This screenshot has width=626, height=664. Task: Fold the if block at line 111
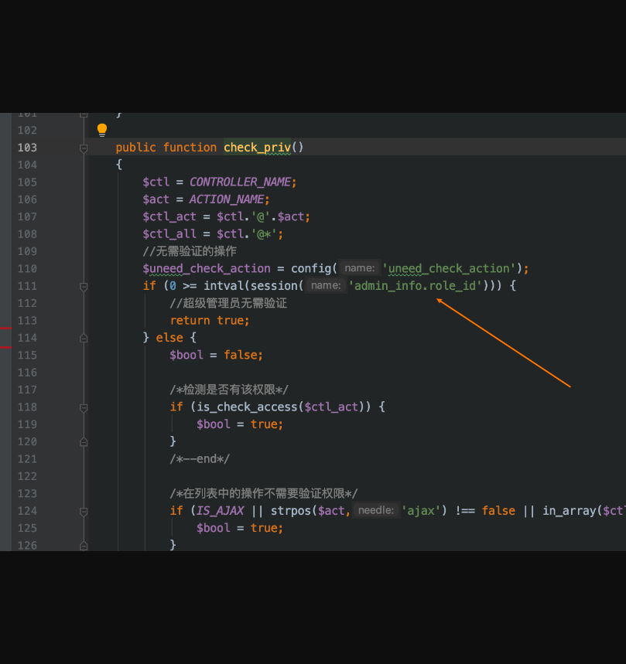click(x=84, y=286)
